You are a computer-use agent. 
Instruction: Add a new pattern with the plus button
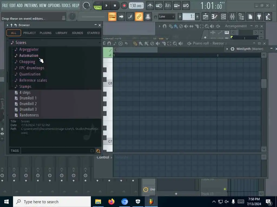[x=197, y=17]
